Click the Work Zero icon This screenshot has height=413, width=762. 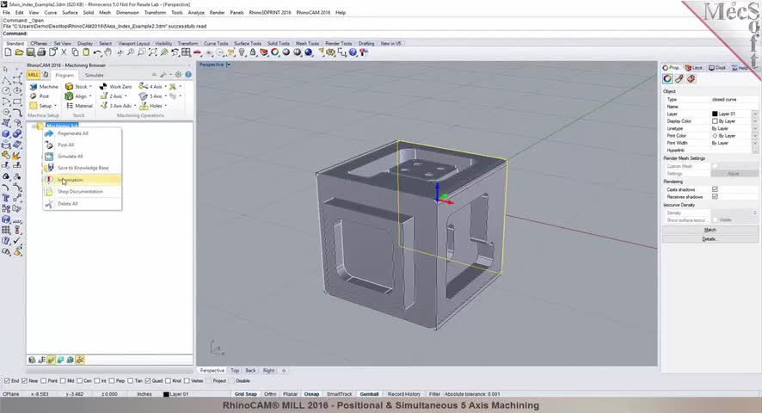103,87
